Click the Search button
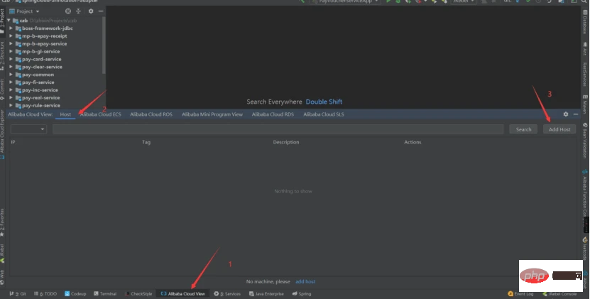Viewport: 590px width, 299px height. (524, 129)
